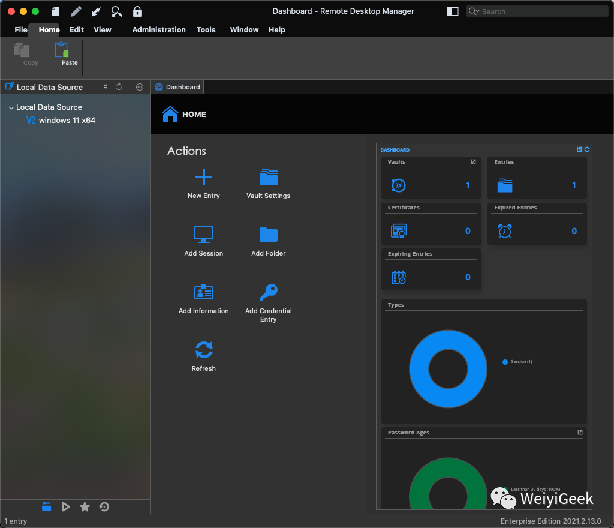The image size is (614, 528).
Task: Click the New Entry plus icon
Action: 204,177
